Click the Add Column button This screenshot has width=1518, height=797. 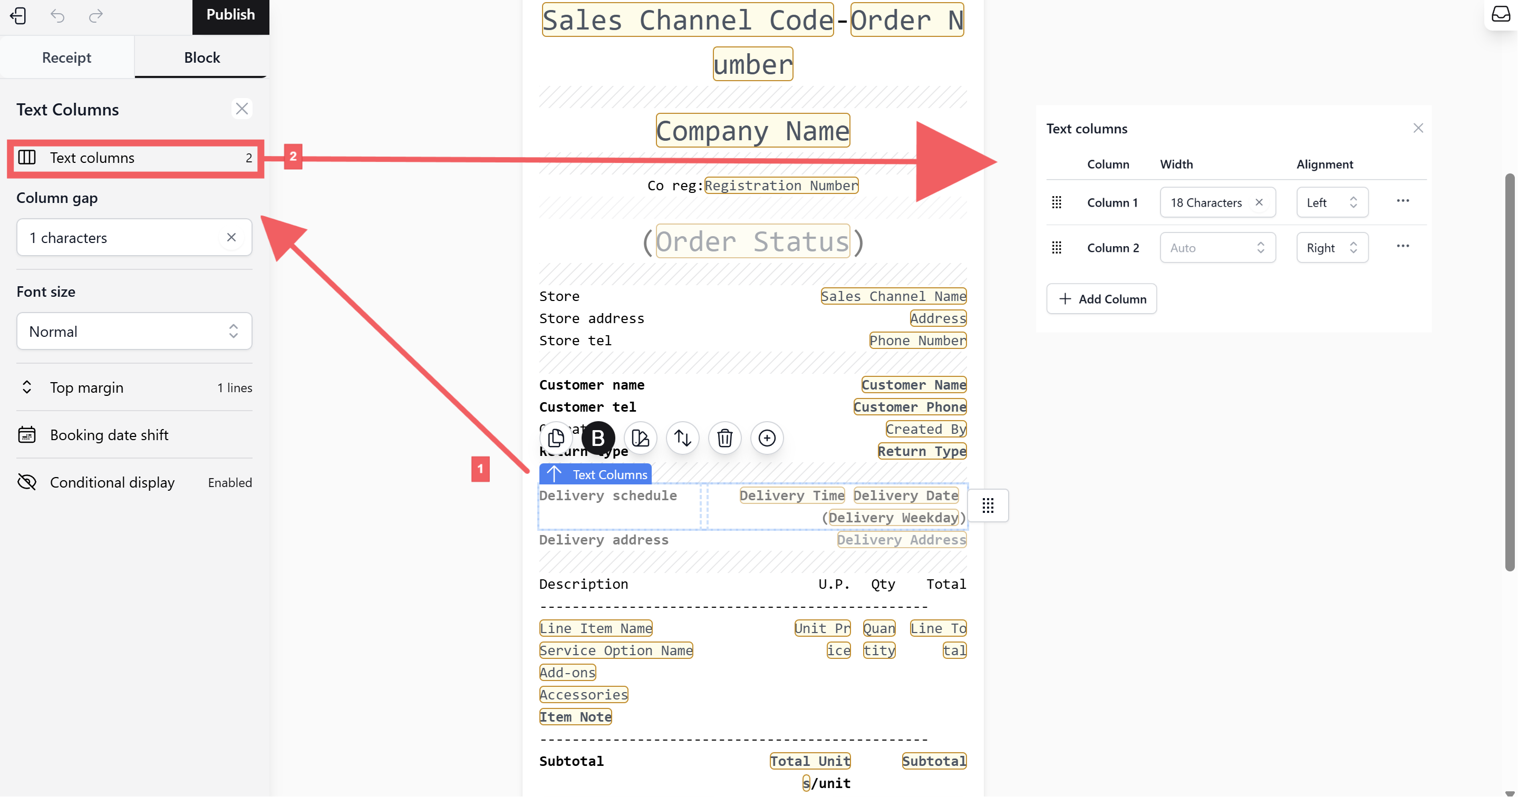click(1101, 299)
